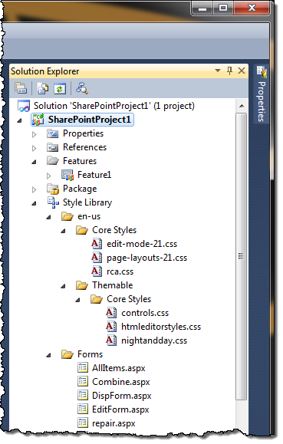This screenshot has height=444, width=283.
Task: Click the Properties toolbar icon in Solution Explorer
Action: (x=21, y=88)
